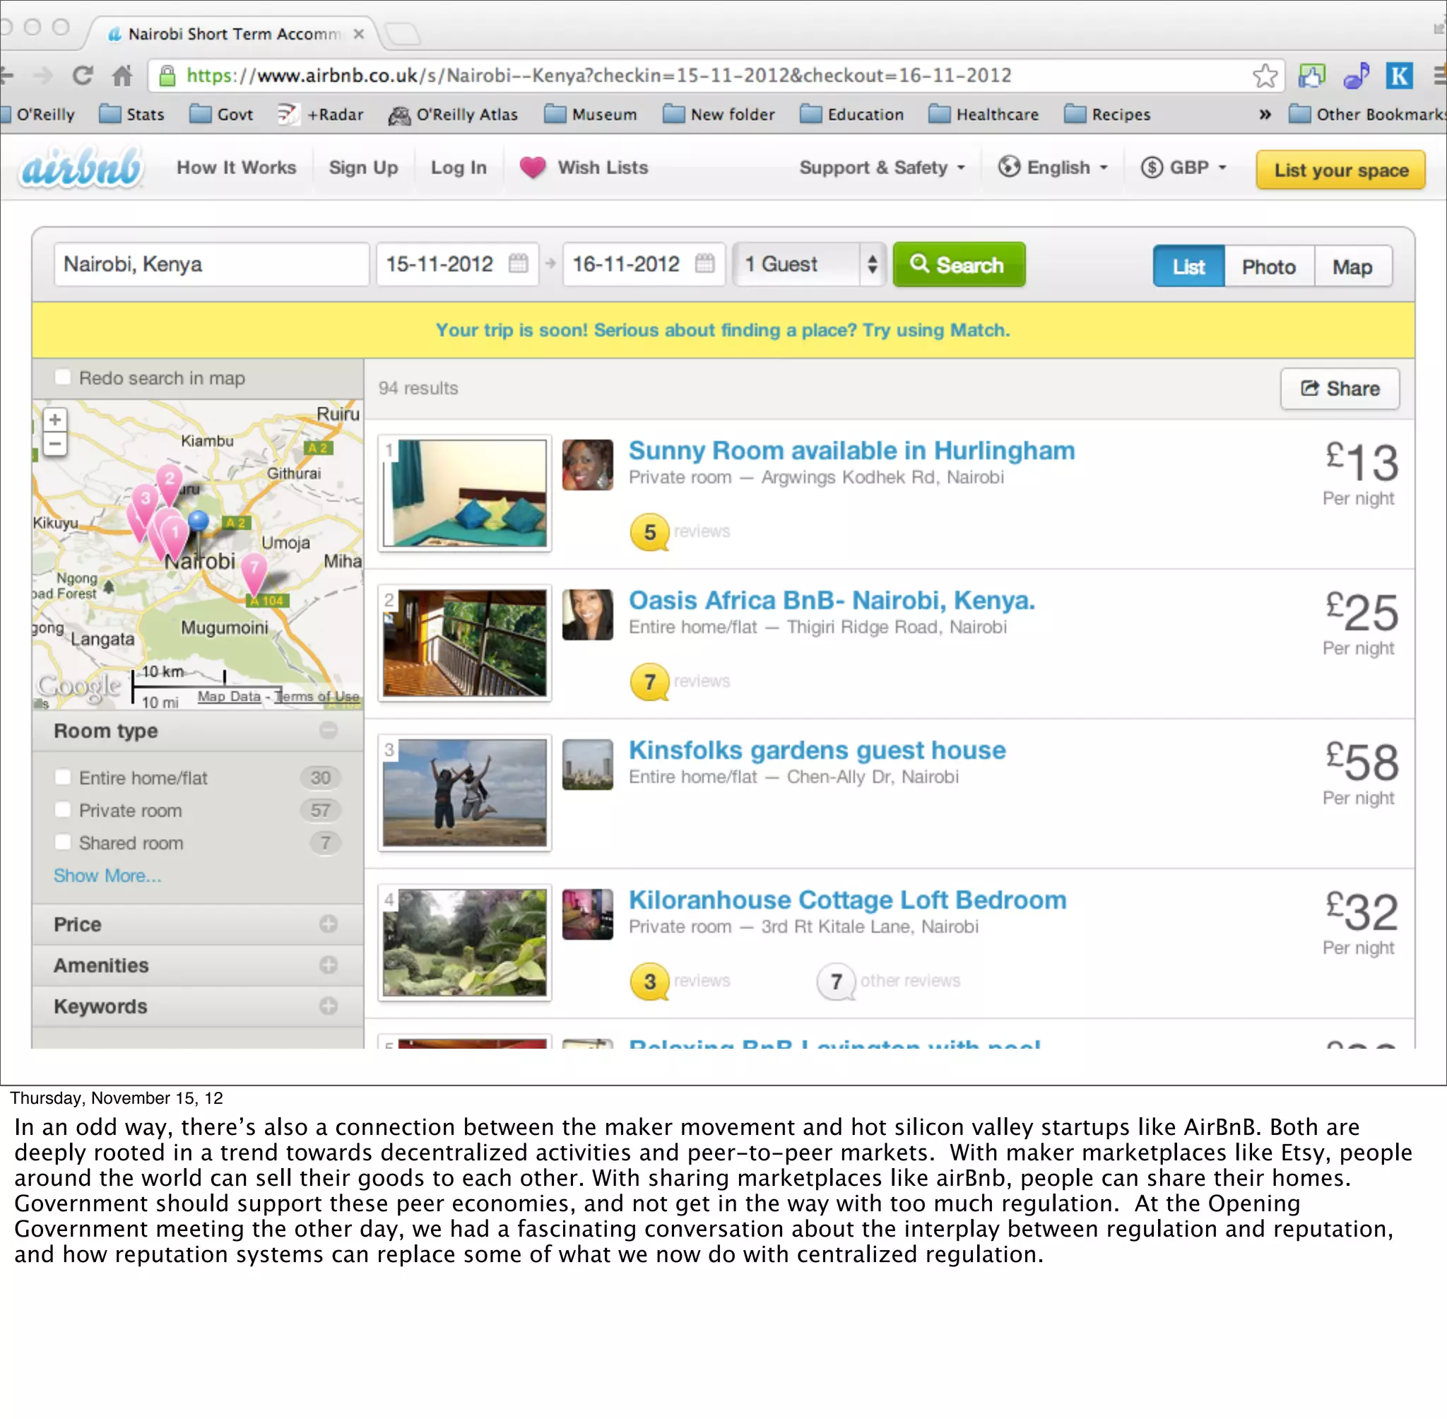Switch to the Map view tab
The width and height of the screenshot is (1447, 1419).
point(1352,267)
